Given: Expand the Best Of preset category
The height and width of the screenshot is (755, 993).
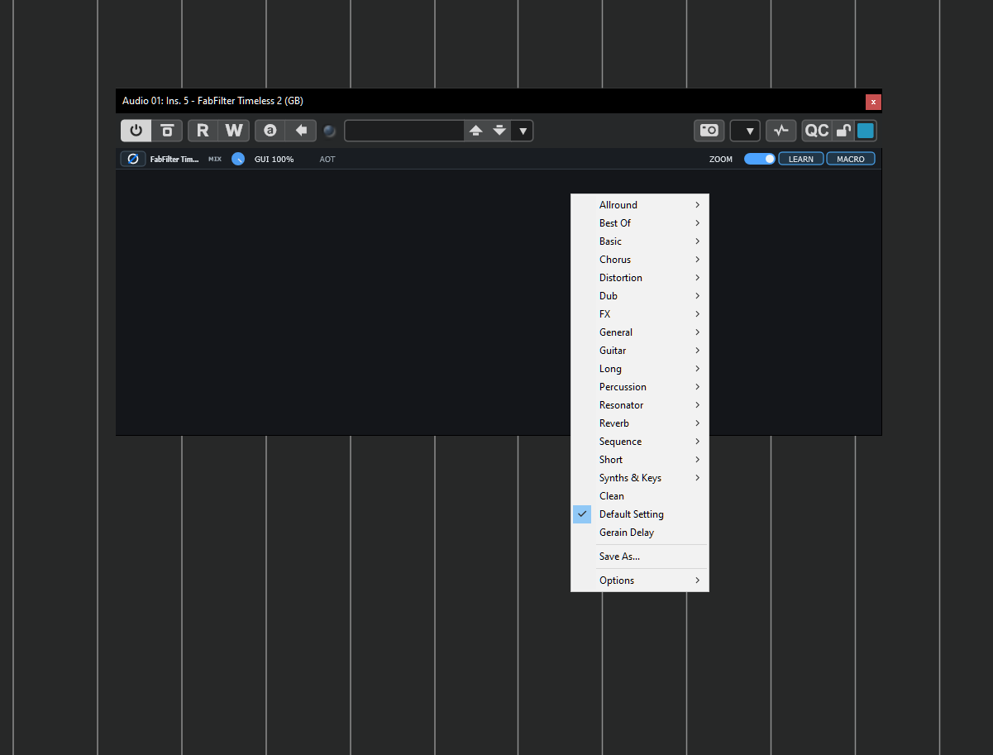Looking at the screenshot, I should point(640,223).
